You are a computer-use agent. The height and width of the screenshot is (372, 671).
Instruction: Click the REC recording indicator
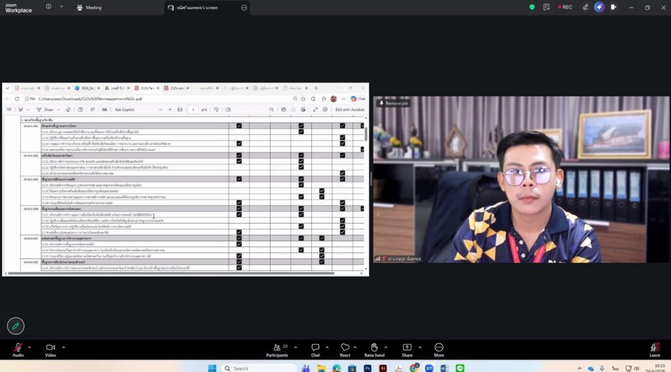(x=565, y=7)
